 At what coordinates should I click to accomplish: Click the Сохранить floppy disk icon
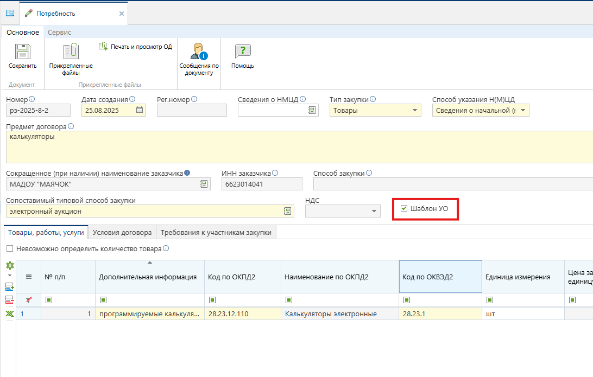[x=22, y=52]
